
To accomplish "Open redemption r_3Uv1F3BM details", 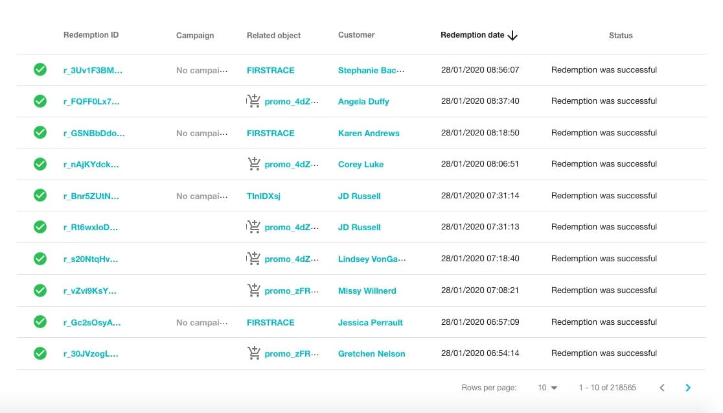I will (91, 69).
